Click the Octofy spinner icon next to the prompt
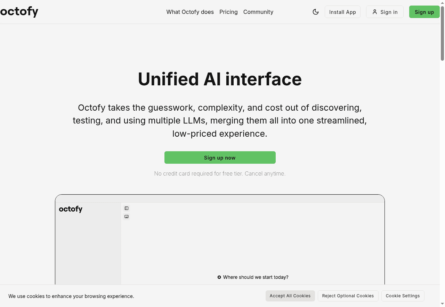 tap(219, 277)
